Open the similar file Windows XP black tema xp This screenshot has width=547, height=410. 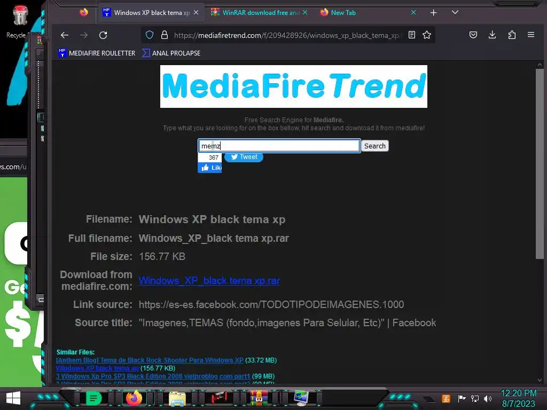[x=97, y=368]
